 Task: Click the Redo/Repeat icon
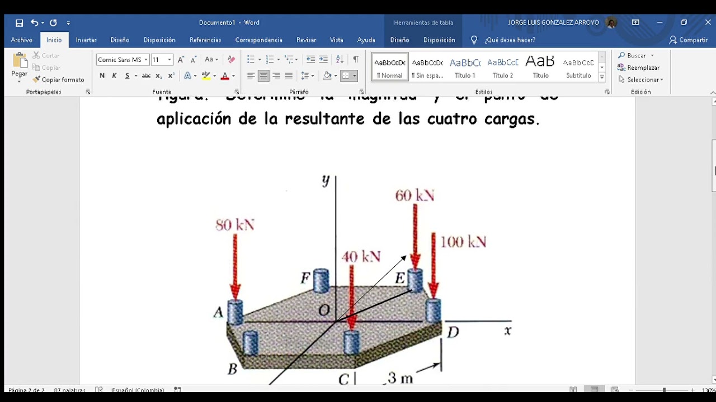pos(53,23)
